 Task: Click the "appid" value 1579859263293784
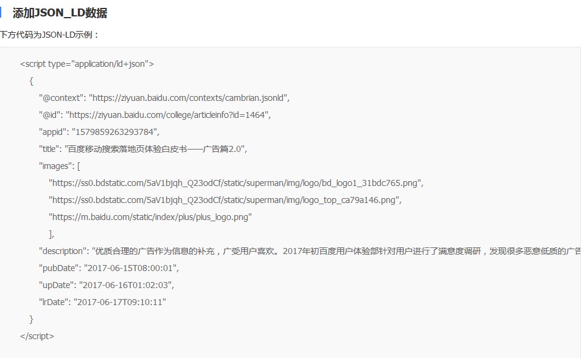click(115, 132)
